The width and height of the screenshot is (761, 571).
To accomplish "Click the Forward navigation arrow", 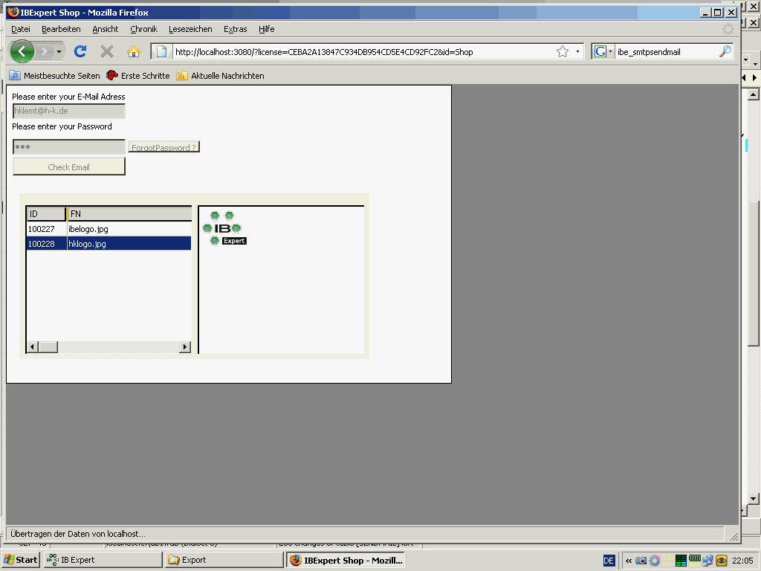I will coord(44,51).
